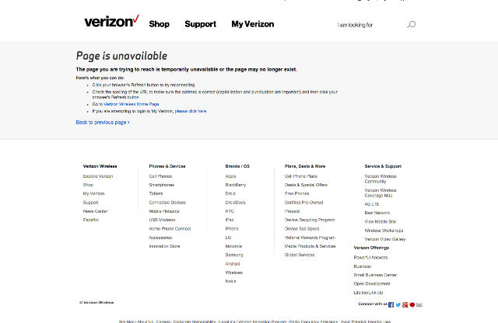This screenshot has height=323, width=498.
Task: Click the "please click here" login link
Action: [191, 111]
